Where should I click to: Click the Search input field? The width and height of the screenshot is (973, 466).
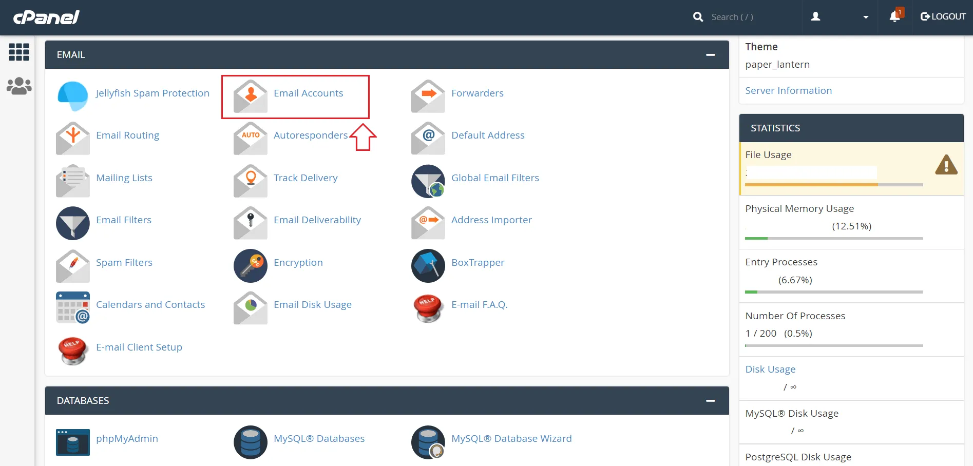tap(752, 17)
